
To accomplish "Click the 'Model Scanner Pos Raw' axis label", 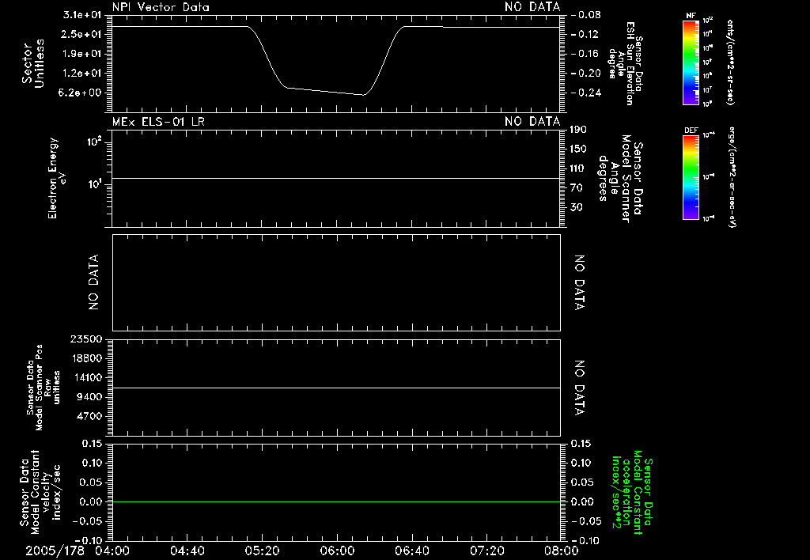I will tap(44, 388).
